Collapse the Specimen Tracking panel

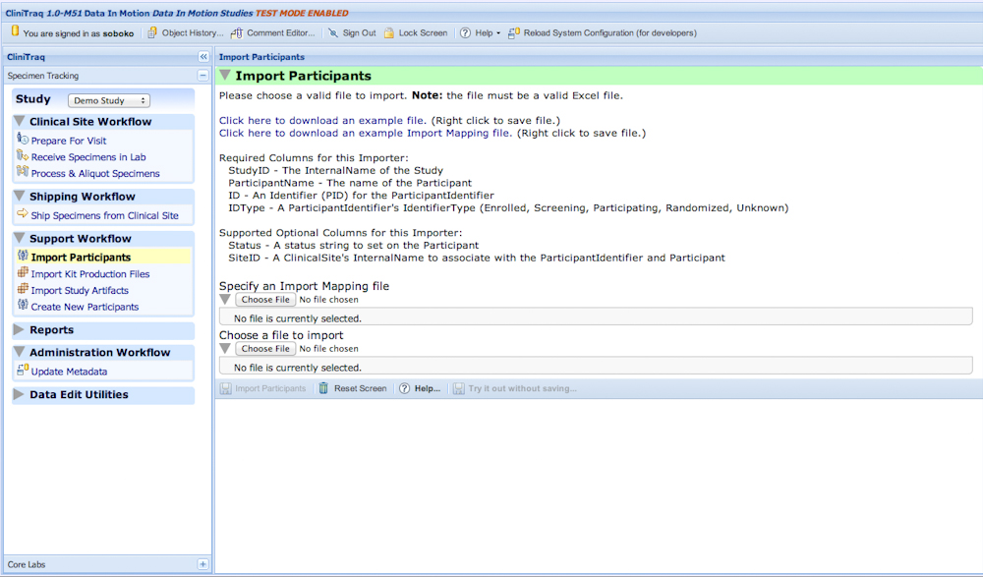coord(202,76)
